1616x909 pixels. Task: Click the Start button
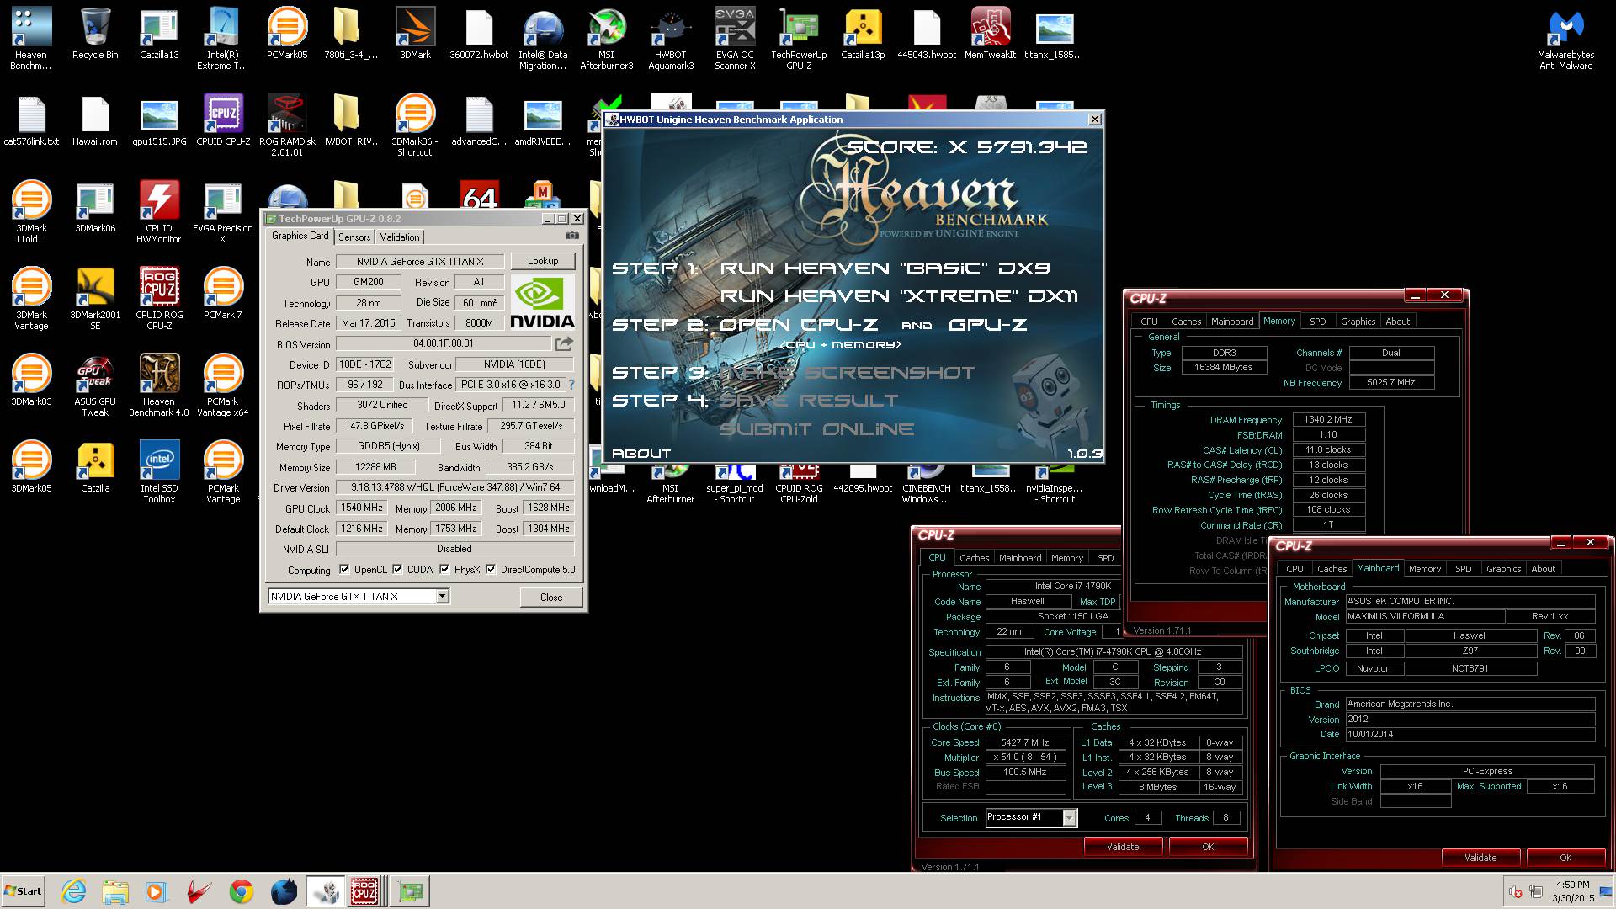23,891
